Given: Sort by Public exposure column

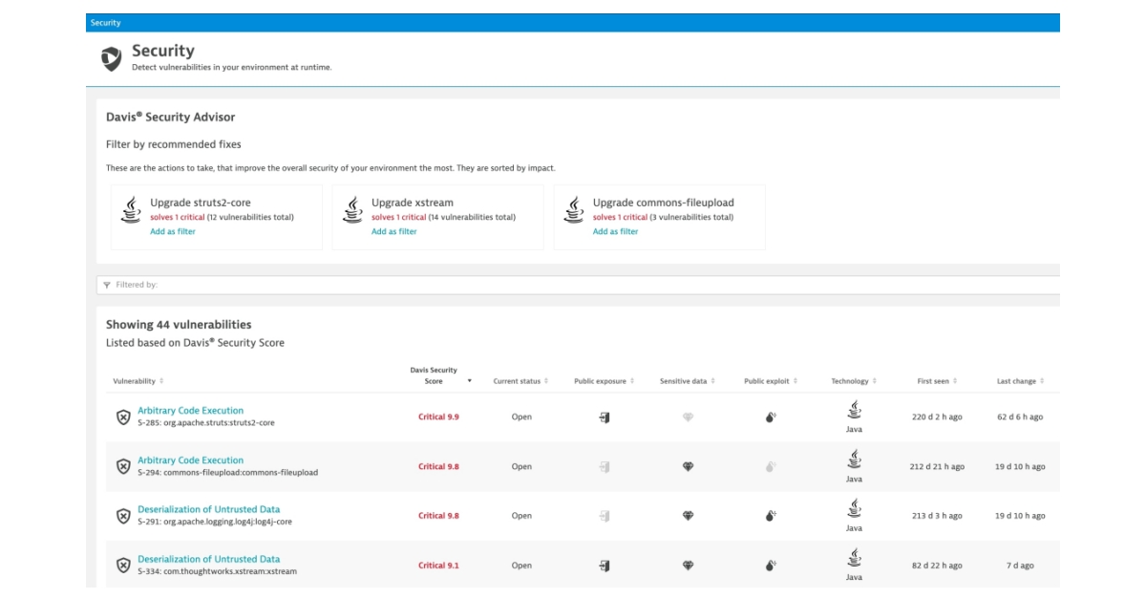Looking at the screenshot, I should [605, 381].
